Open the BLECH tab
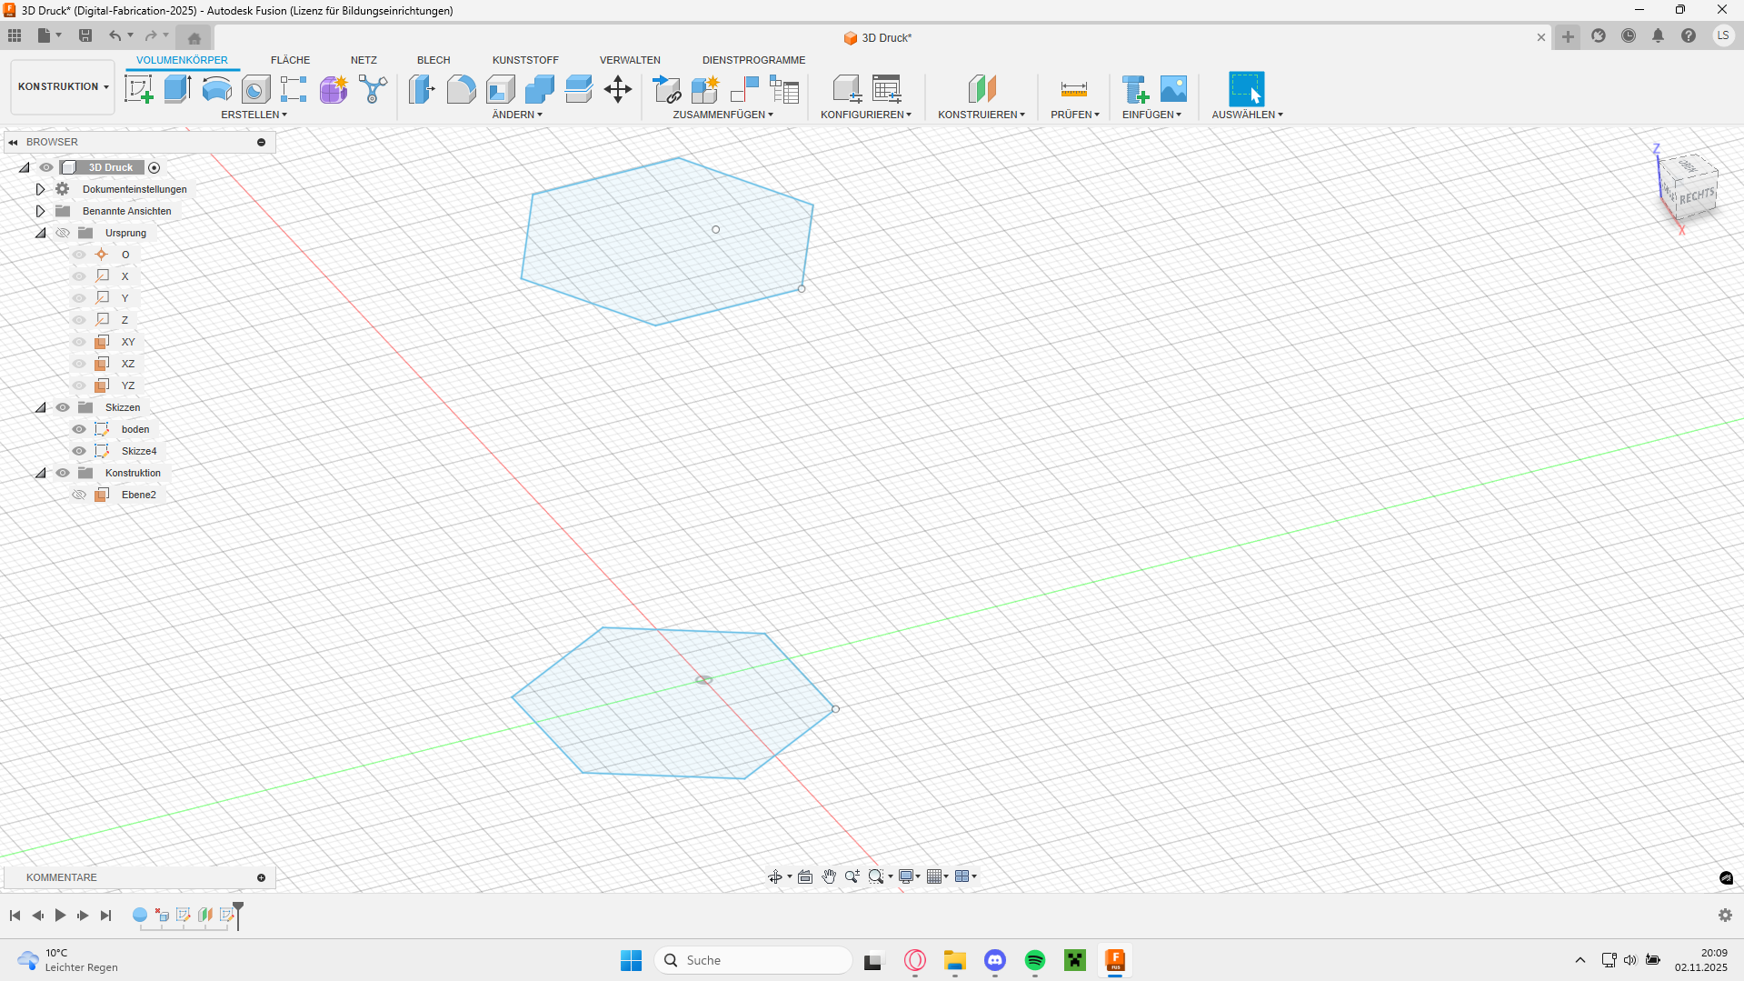The height and width of the screenshot is (981, 1744). pos(434,60)
